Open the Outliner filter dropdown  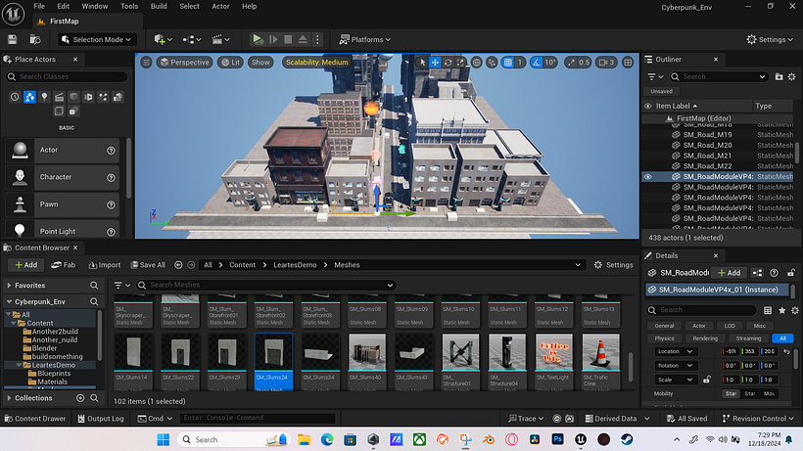click(x=655, y=76)
